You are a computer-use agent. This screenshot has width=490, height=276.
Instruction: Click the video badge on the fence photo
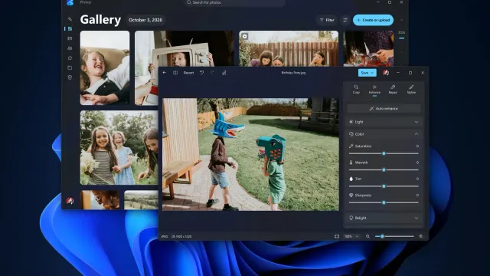click(245, 36)
